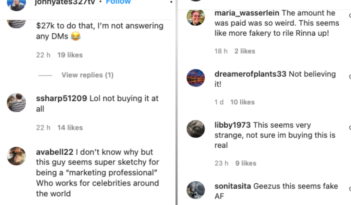The image size is (351, 205).
Task: Follow jonnyates327tv
Action: click(118, 2)
